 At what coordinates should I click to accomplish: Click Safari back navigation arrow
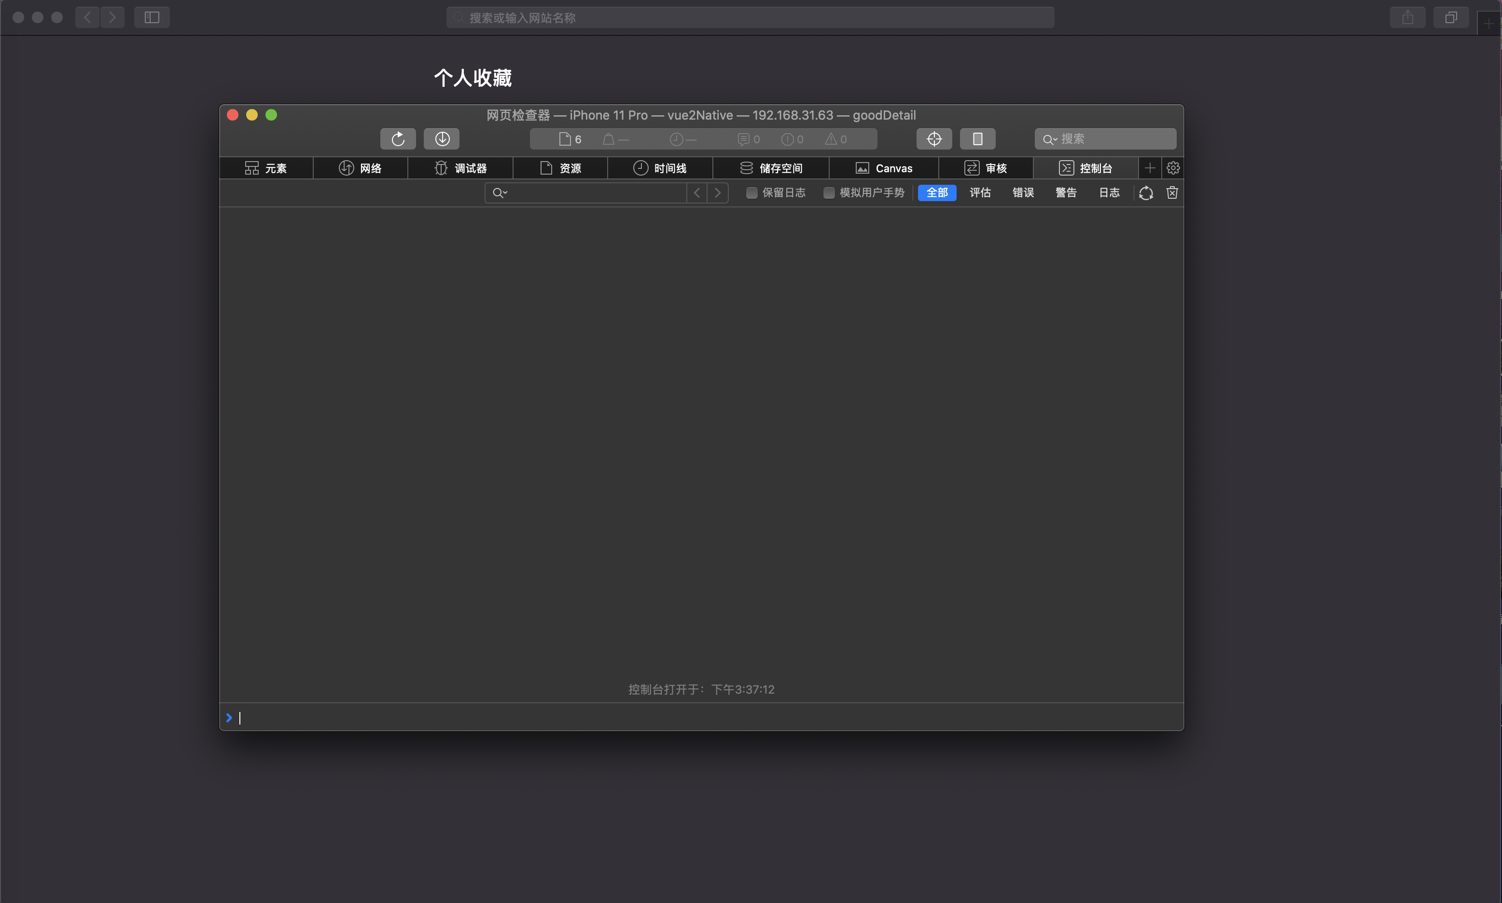tap(88, 18)
